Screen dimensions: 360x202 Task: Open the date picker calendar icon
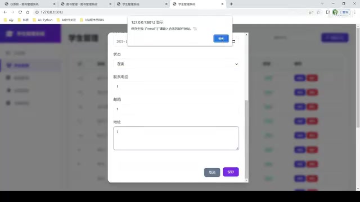tap(234, 41)
